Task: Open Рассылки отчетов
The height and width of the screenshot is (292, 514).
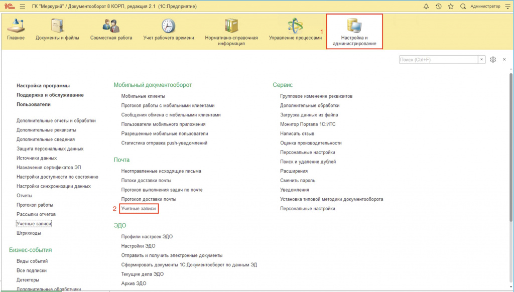Action: tap(36, 214)
